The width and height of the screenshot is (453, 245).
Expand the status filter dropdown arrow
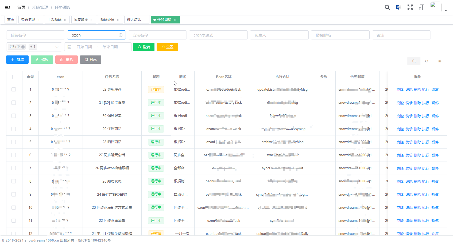coord(57,47)
